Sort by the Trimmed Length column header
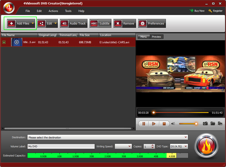The image size is (226, 167). pyautogui.click(x=68, y=35)
